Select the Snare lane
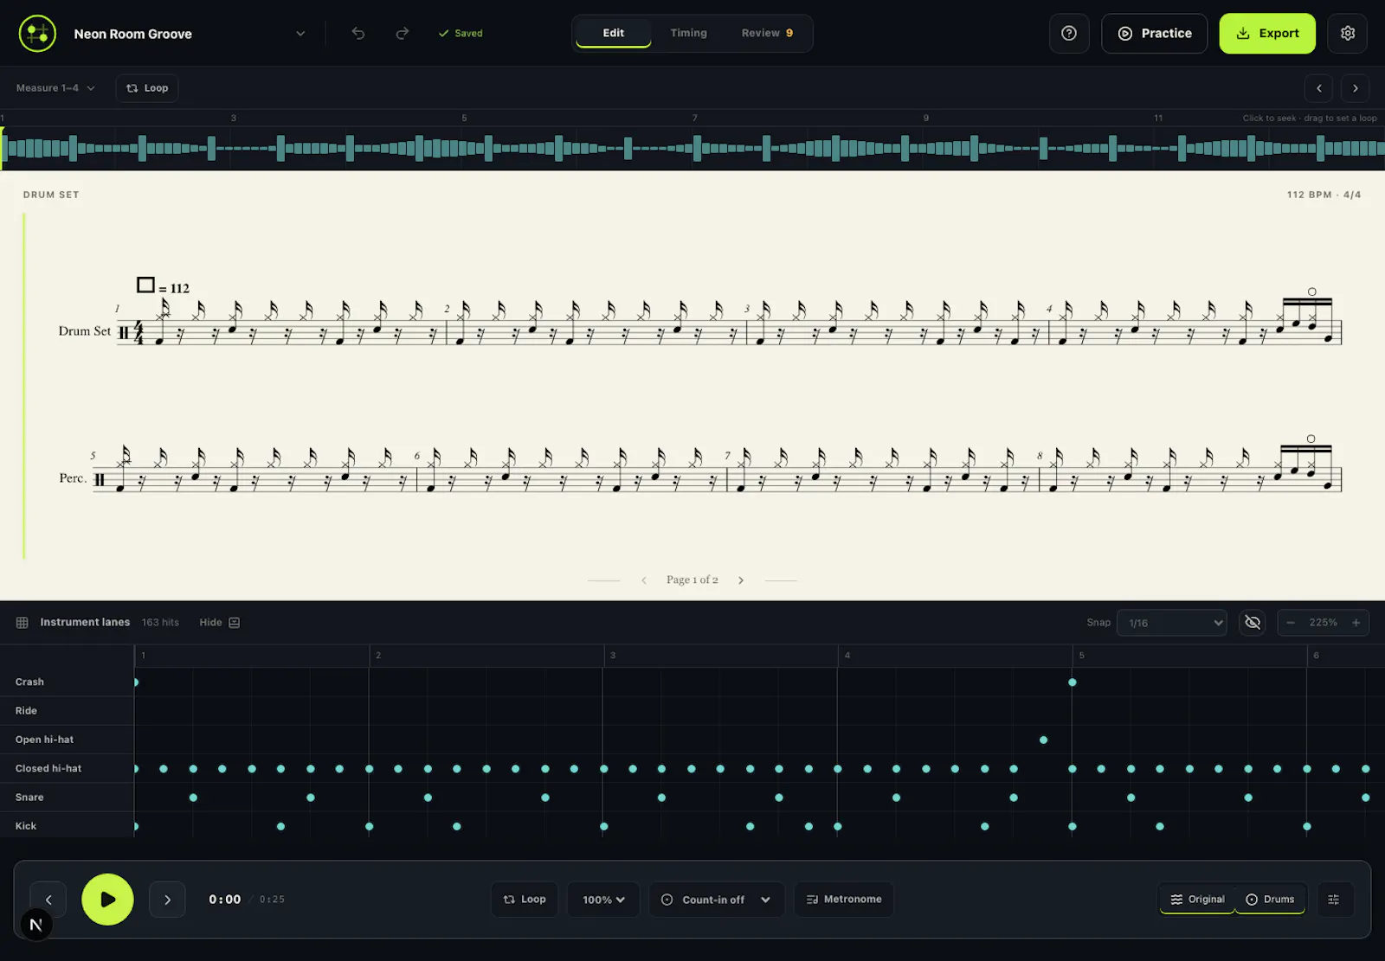This screenshot has width=1385, height=961. coord(67,798)
